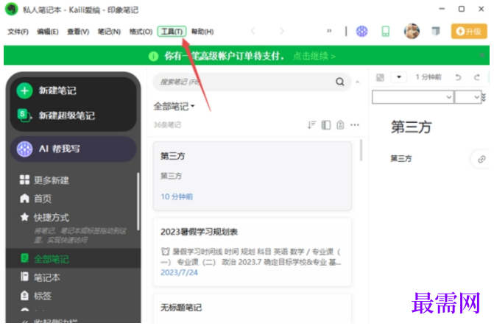
Task: Click the sort order icon in note list
Action: click(x=311, y=125)
